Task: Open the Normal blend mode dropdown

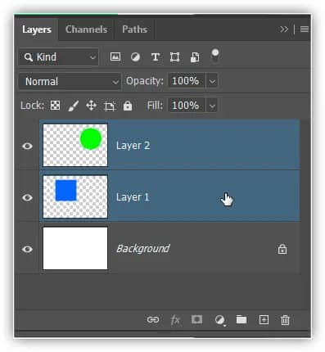Action: (x=70, y=81)
